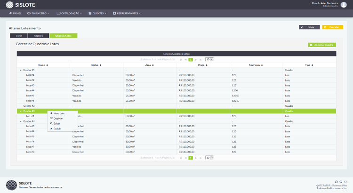Screen dimensions: 353x193
Task: Go to the next page in the bottom paginator
Action: tap(196, 158)
